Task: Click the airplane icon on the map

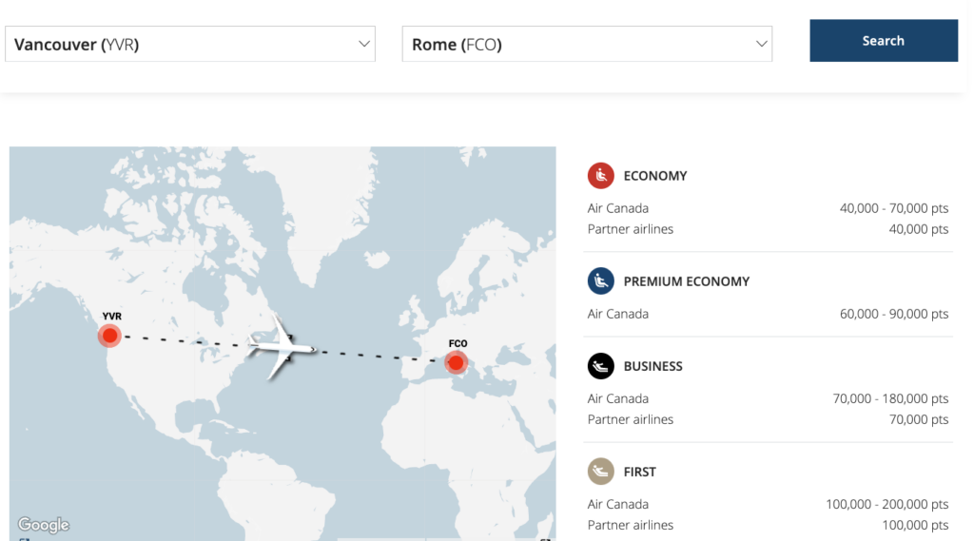Action: pyautogui.click(x=279, y=347)
